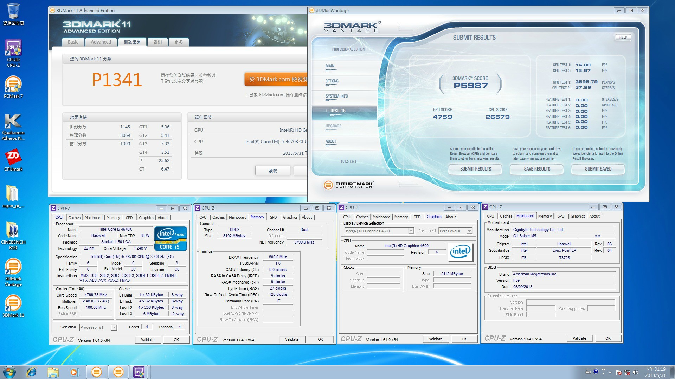This screenshot has height=379, width=675.
Task: Click the Vantage score P5987
Action: (471, 86)
